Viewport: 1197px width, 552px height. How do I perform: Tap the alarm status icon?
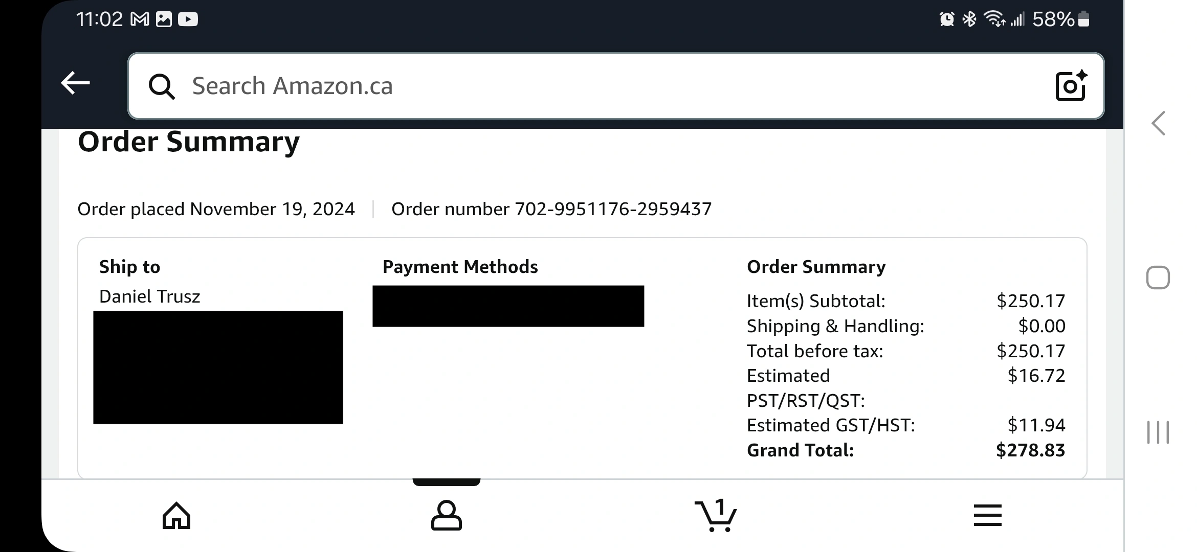click(x=947, y=19)
